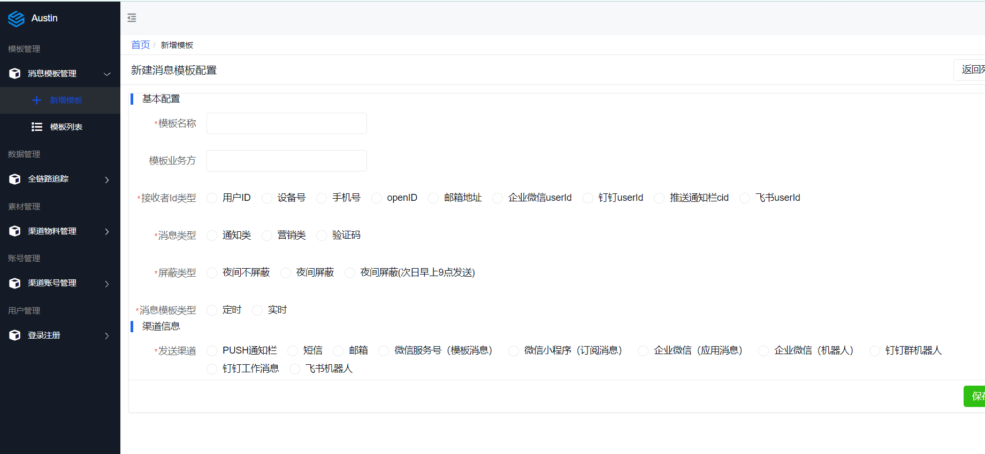Select the 手机号 radio option
The width and height of the screenshot is (985, 454).
coord(322,198)
